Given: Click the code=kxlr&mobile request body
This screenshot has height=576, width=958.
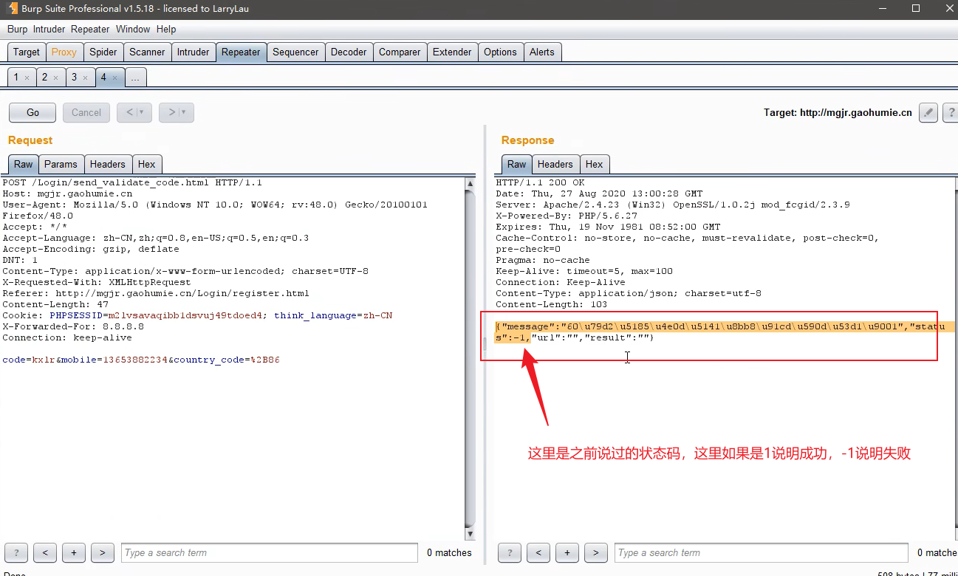Looking at the screenshot, I should click(x=141, y=360).
